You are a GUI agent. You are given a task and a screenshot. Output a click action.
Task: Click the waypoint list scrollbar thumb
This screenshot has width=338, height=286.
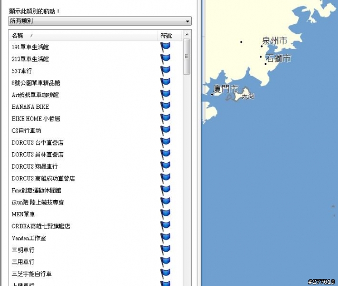[186, 57]
